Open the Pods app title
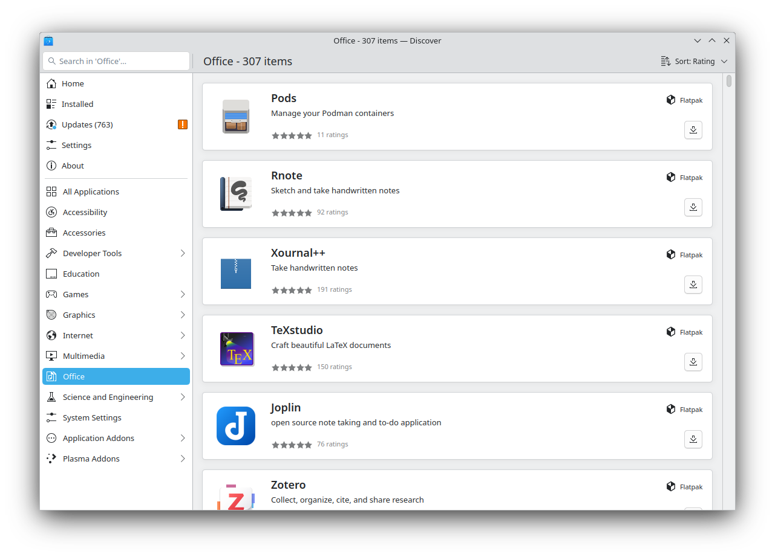 (x=284, y=98)
